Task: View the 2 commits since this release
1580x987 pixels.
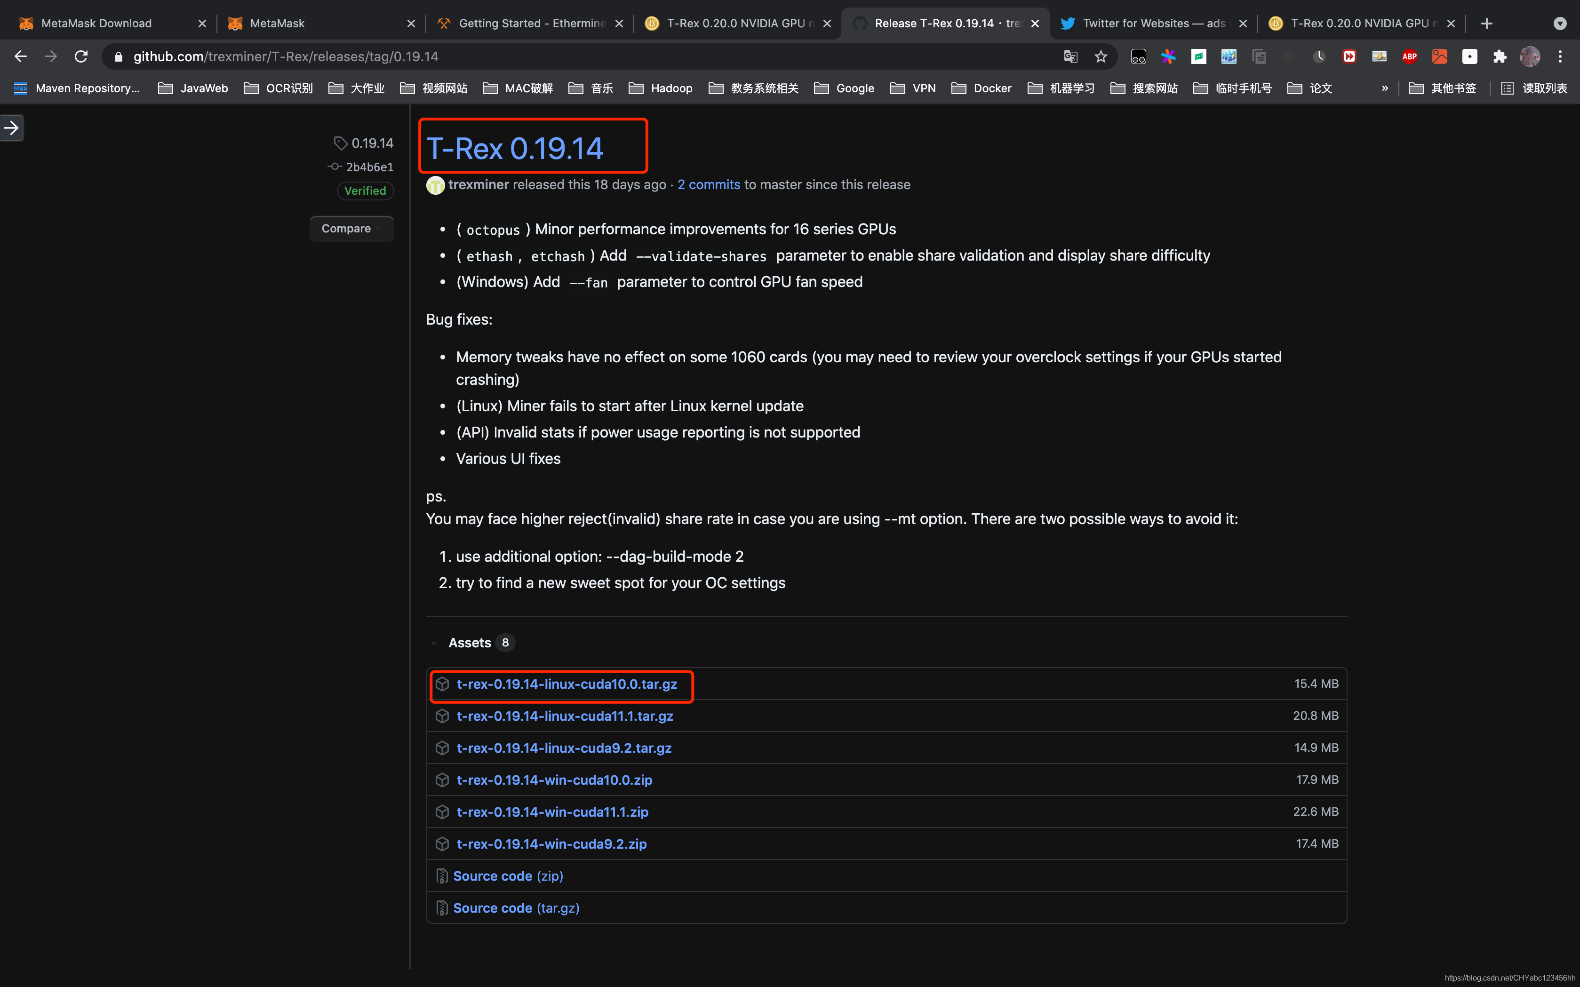Action: [709, 185]
